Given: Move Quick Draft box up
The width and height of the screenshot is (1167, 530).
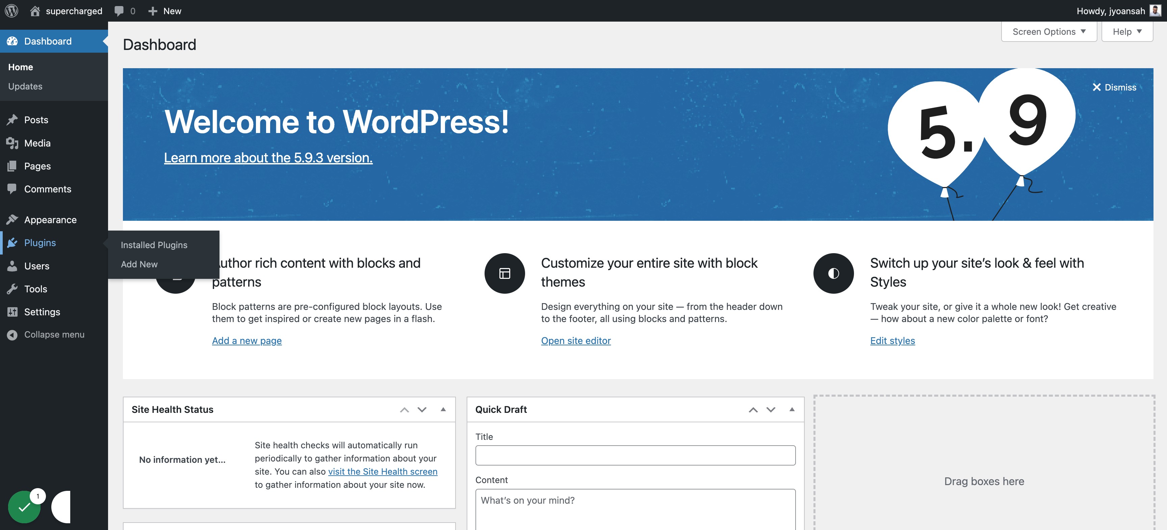Looking at the screenshot, I should pos(753,410).
